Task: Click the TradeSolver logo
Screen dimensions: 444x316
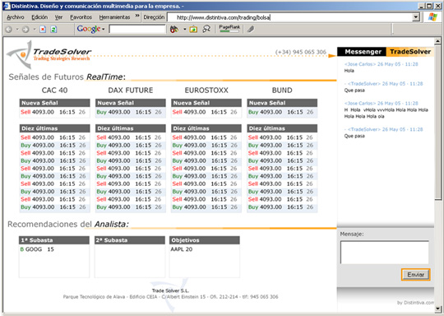Action: 49,54
